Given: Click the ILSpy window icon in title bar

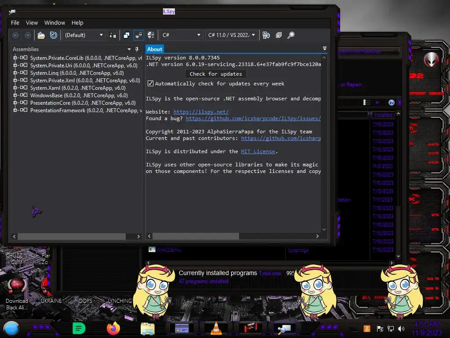Looking at the screenshot, I should coord(12,12).
